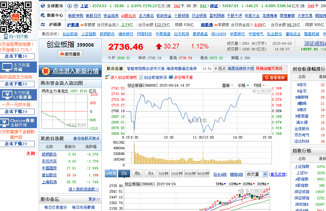Click the red 关闭 link to close sidebar

click(31, 154)
